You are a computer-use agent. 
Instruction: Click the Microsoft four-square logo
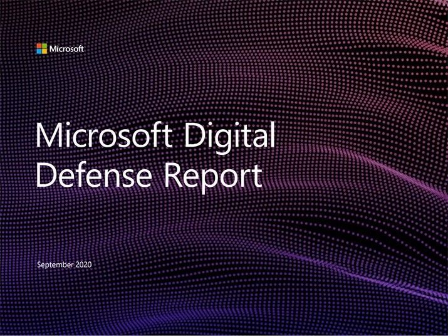click(x=41, y=49)
